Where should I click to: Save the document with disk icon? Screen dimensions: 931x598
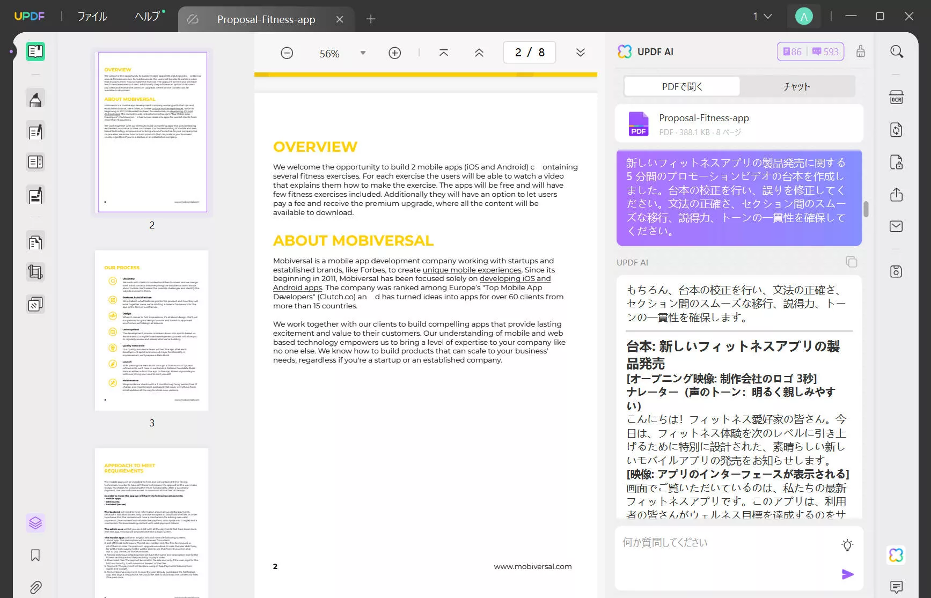coord(897,271)
